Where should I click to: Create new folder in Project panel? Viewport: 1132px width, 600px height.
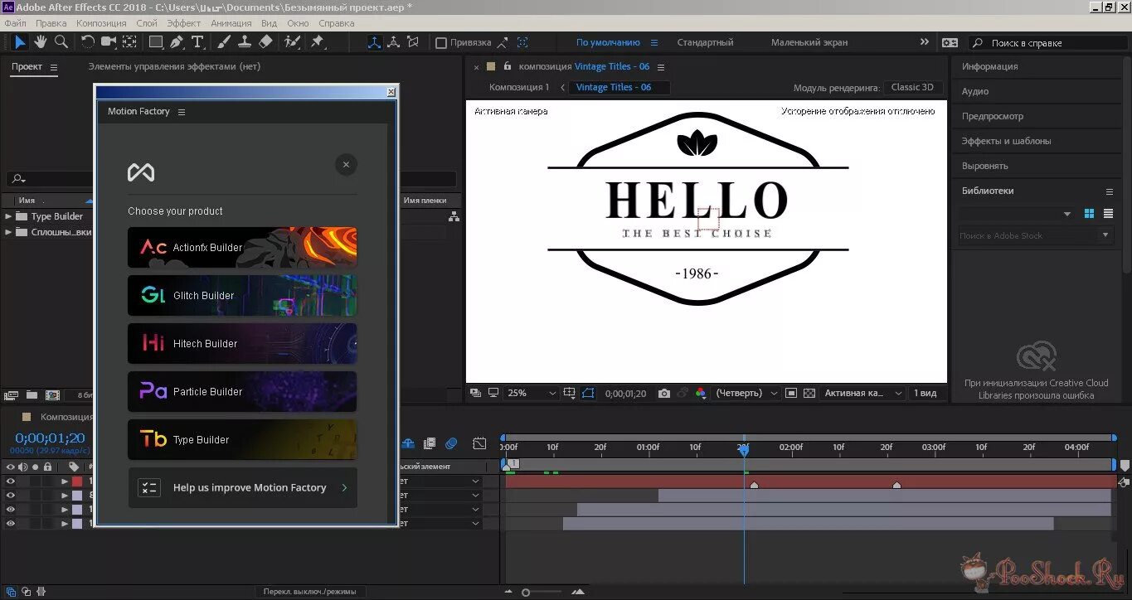point(32,395)
